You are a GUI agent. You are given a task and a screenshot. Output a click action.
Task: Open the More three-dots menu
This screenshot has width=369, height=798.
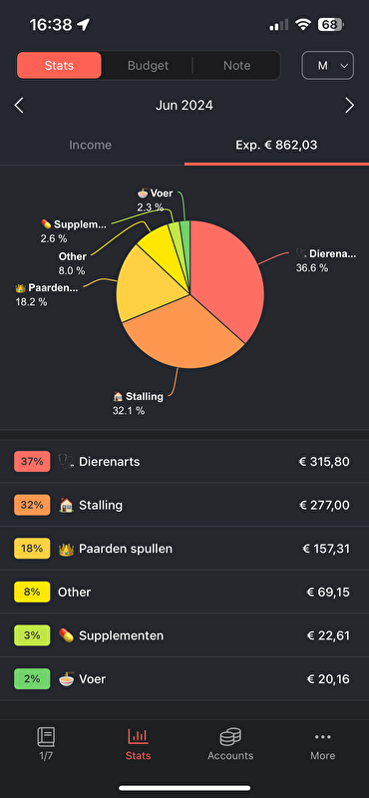click(x=323, y=736)
